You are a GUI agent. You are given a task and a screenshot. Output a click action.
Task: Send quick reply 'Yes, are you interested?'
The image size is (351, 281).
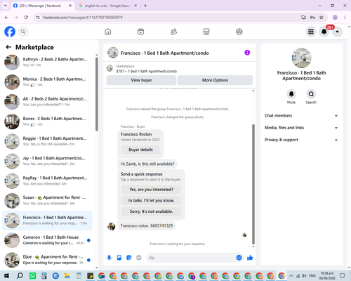pos(151,190)
